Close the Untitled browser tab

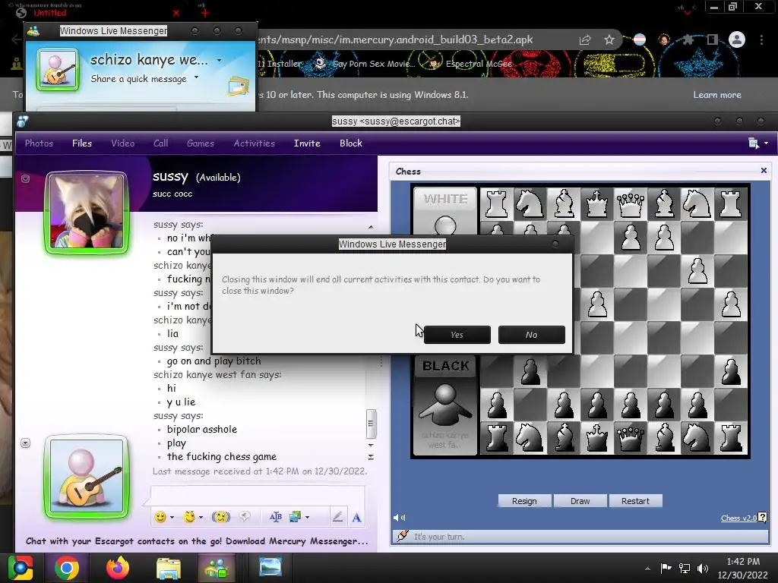click(176, 14)
